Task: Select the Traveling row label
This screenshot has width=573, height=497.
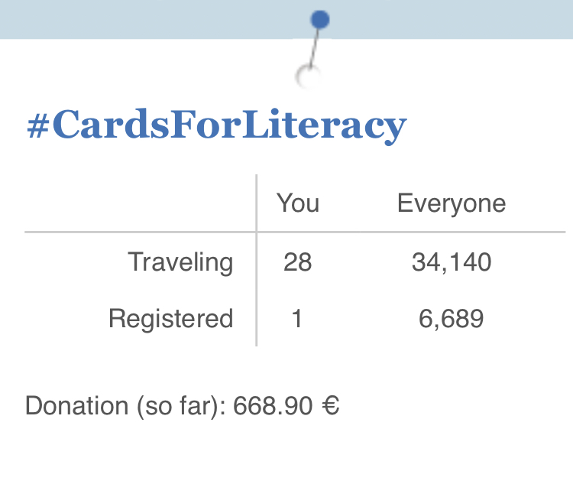Action: 180,263
